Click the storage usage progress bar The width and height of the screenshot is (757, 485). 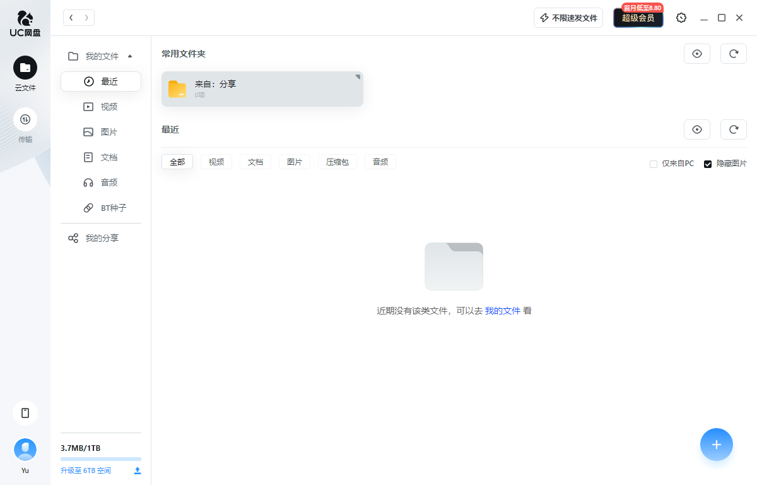click(x=101, y=459)
